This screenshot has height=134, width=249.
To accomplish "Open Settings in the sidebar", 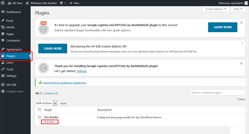I will (11, 76).
